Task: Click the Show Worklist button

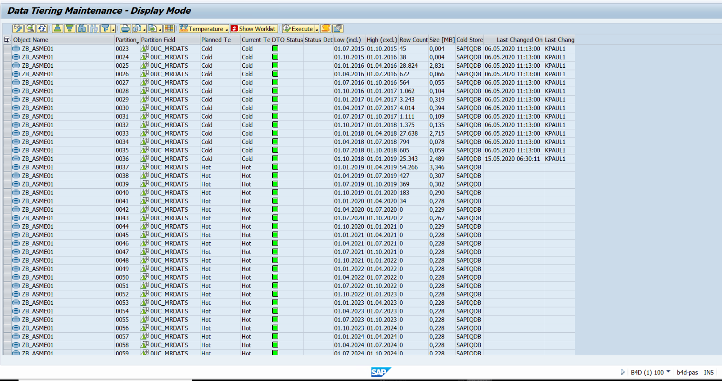Action: tap(254, 29)
